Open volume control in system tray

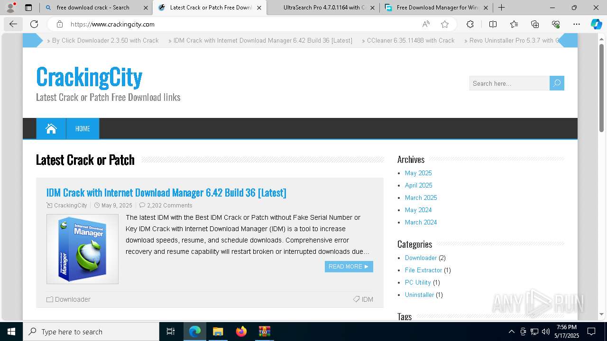point(545,332)
